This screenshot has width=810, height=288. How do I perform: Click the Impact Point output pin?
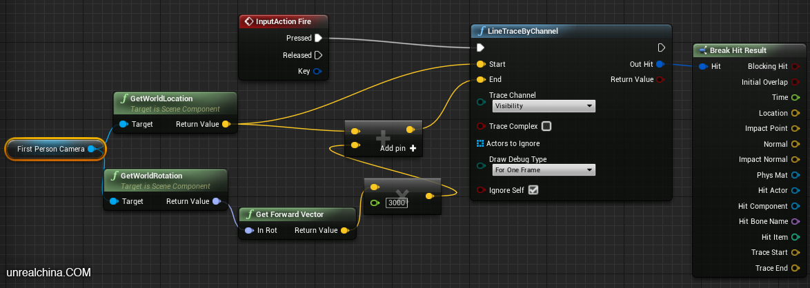(x=796, y=128)
